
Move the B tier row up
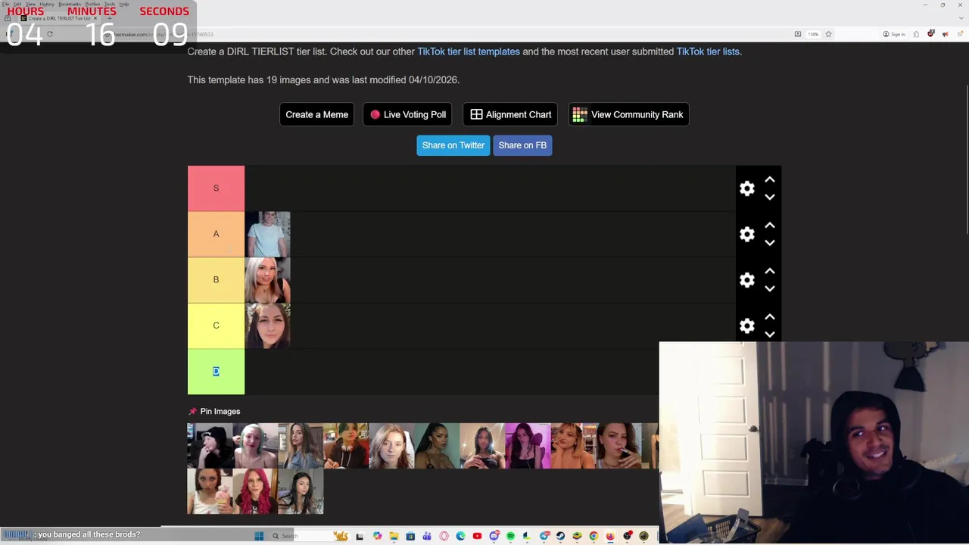(x=770, y=271)
